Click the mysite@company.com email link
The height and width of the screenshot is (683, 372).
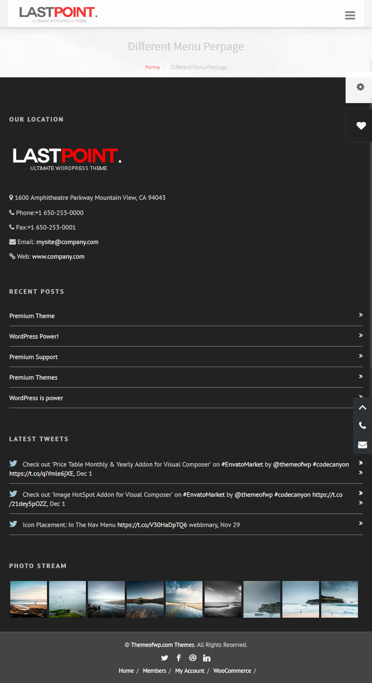pyautogui.click(x=67, y=242)
